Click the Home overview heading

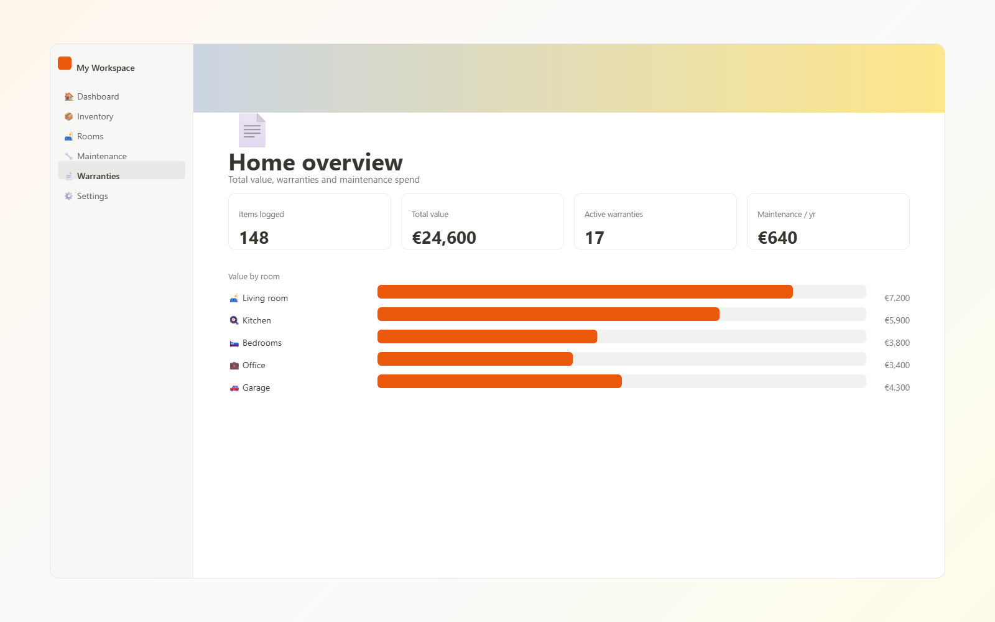point(316,162)
